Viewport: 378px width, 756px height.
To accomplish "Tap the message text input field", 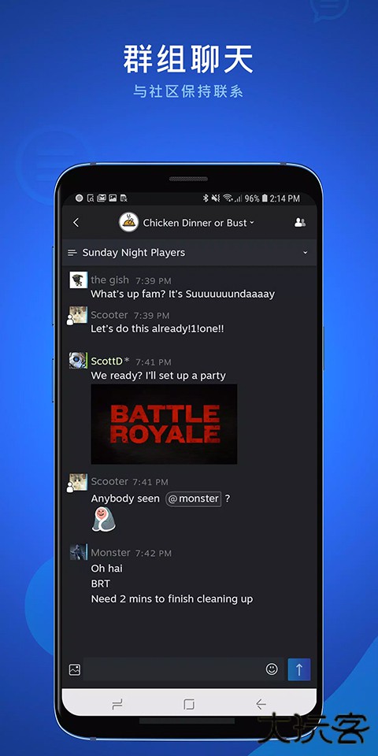I will click(x=173, y=669).
